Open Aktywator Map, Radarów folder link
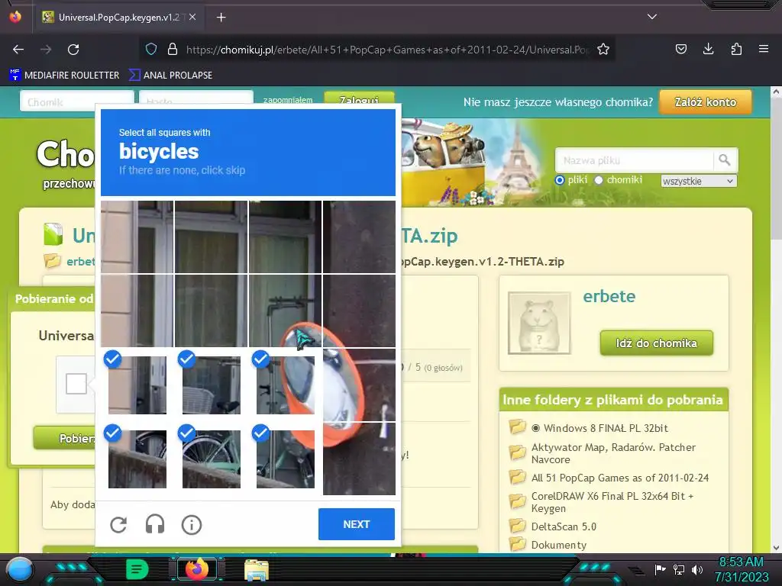Image resolution: width=782 pixels, height=586 pixels. pyautogui.click(x=613, y=453)
